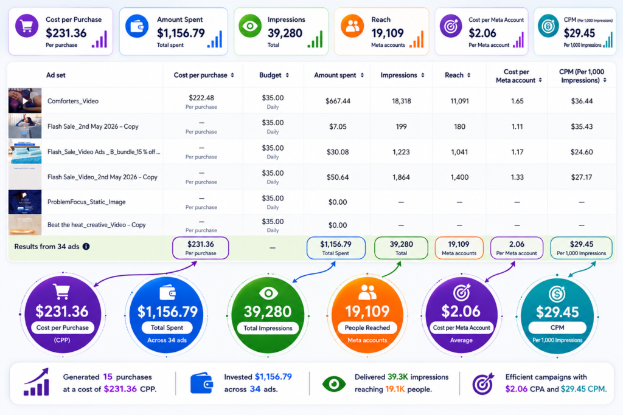Click the info icon beside Results from 34 ads
Image resolution: width=623 pixels, height=415 pixels.
(86, 246)
